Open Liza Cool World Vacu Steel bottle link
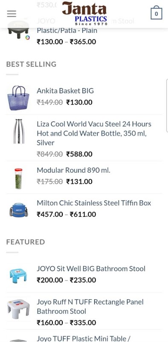This screenshot has height=342, width=168. click(94, 133)
